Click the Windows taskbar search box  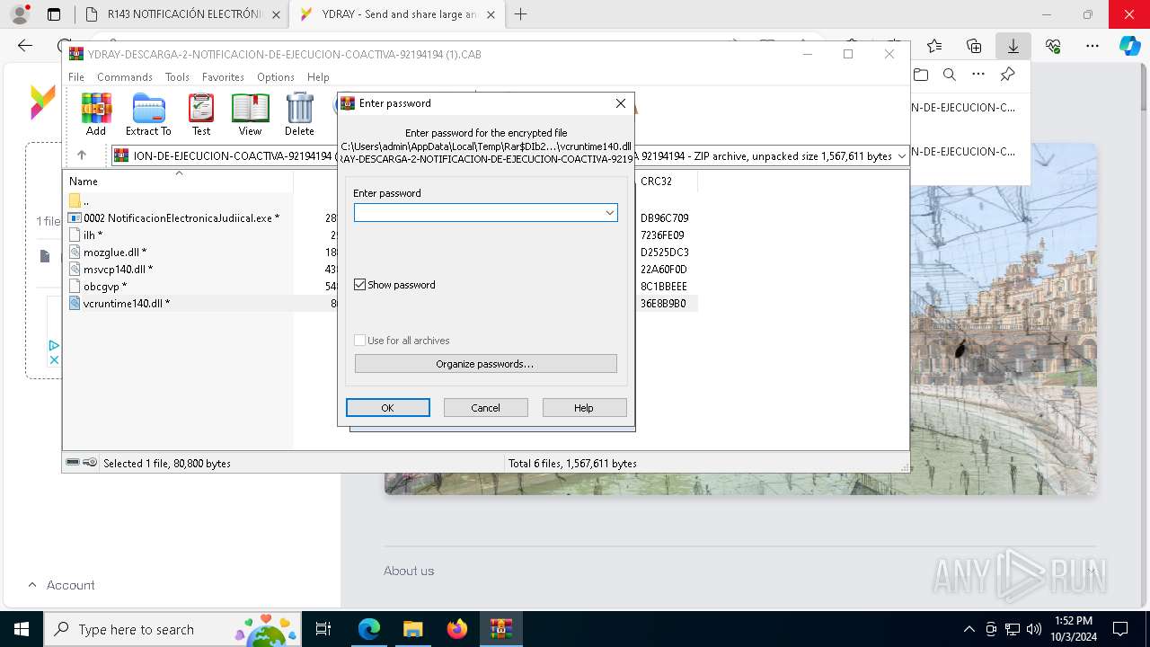(172, 629)
